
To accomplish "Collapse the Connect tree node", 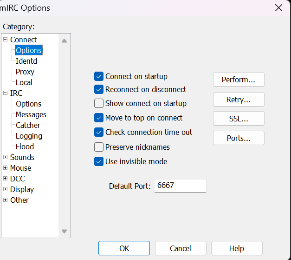I will click(x=6, y=40).
